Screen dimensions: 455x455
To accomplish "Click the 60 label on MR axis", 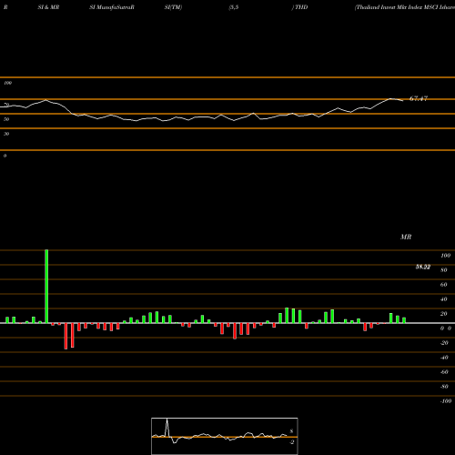I will pyautogui.click(x=444, y=285).
